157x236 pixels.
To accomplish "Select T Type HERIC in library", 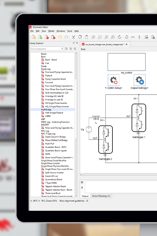I will [51, 183].
